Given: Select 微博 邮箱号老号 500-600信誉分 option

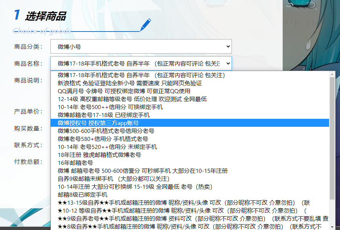Looking at the screenshot, I should (190, 171).
